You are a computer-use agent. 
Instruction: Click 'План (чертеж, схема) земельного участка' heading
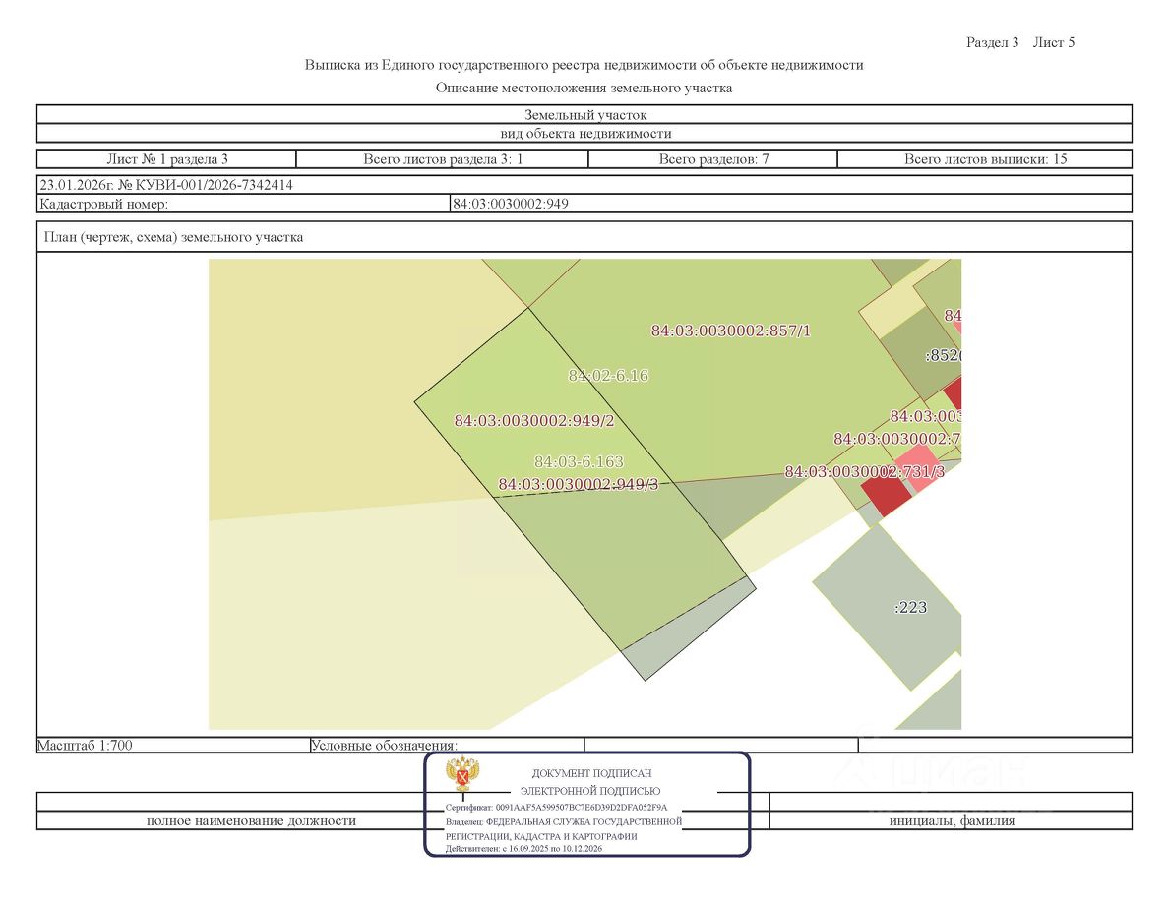coord(174,237)
